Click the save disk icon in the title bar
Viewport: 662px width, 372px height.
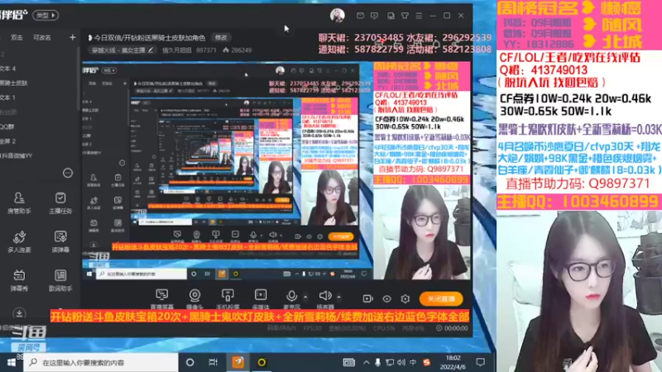click(x=391, y=16)
